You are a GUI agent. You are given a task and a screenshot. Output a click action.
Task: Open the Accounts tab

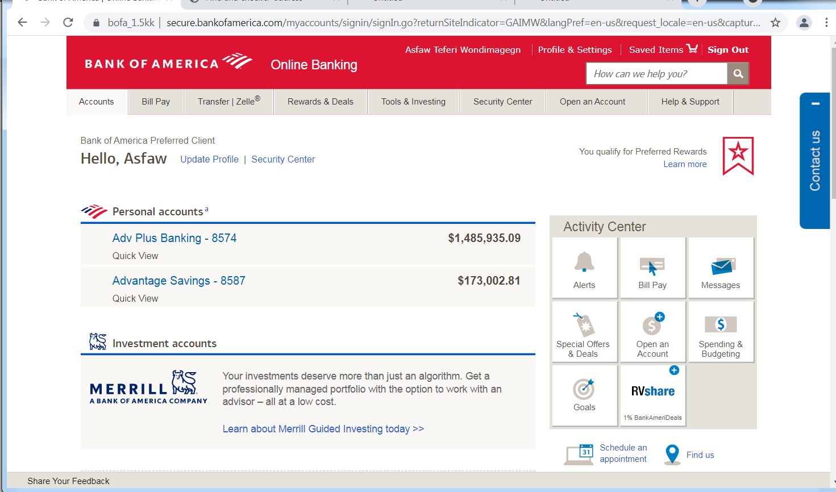point(97,102)
